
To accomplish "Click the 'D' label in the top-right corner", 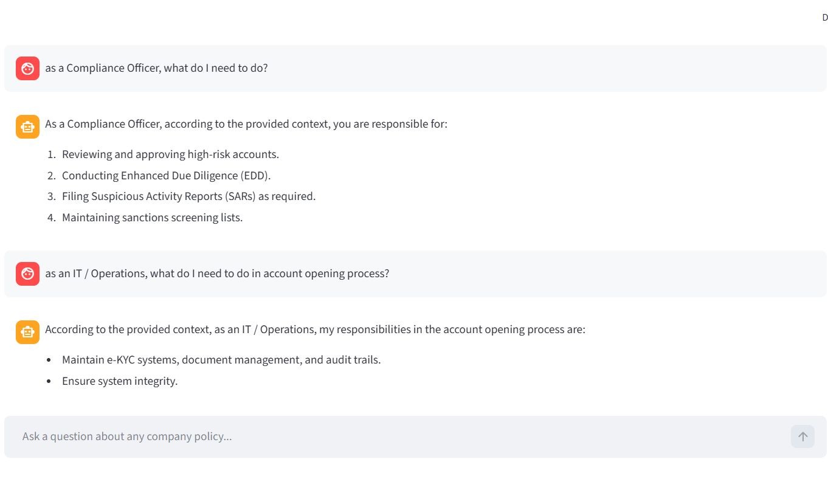I will [x=824, y=17].
